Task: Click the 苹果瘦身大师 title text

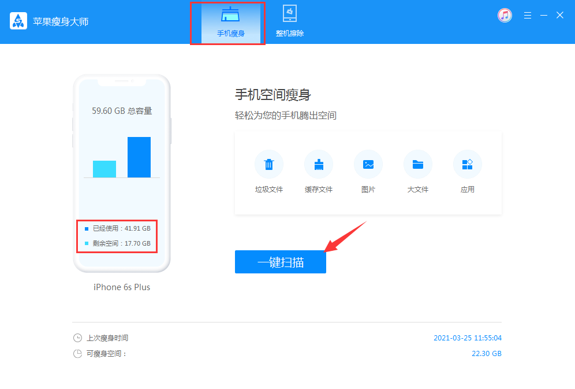Action: pyautogui.click(x=61, y=21)
